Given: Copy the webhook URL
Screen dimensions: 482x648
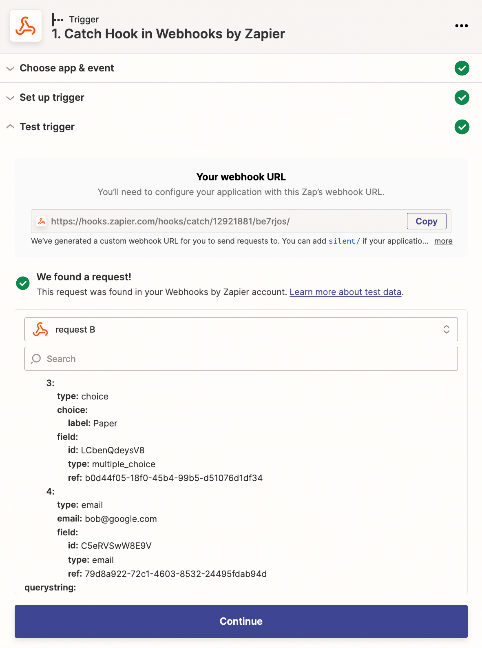Looking at the screenshot, I should click(426, 221).
